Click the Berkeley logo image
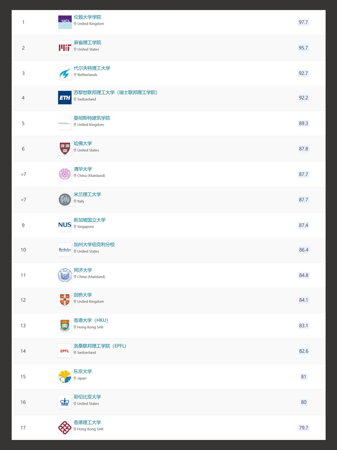 click(x=65, y=250)
